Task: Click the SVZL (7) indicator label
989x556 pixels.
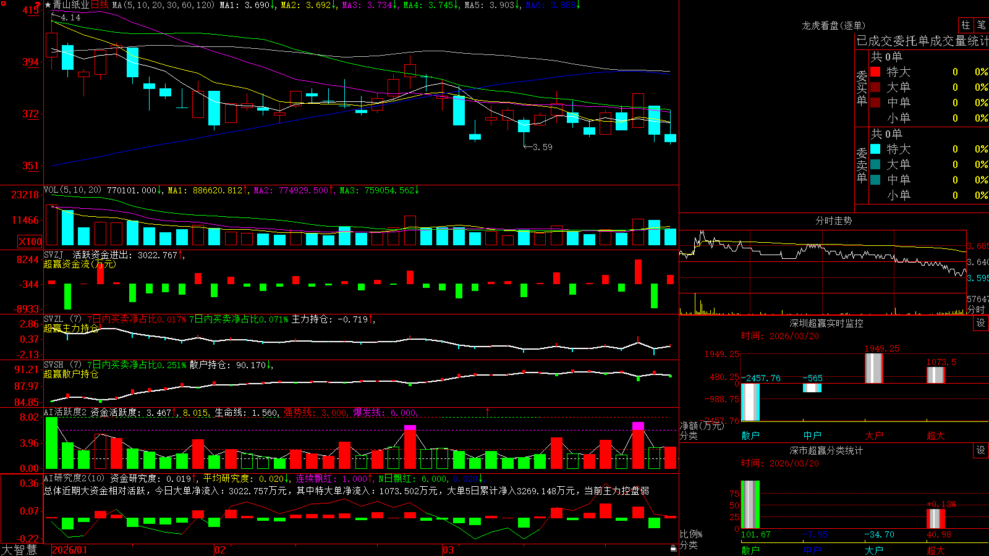Action: (x=62, y=319)
